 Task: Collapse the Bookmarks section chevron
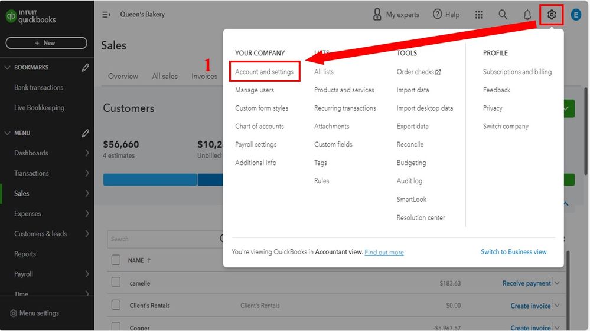7,68
